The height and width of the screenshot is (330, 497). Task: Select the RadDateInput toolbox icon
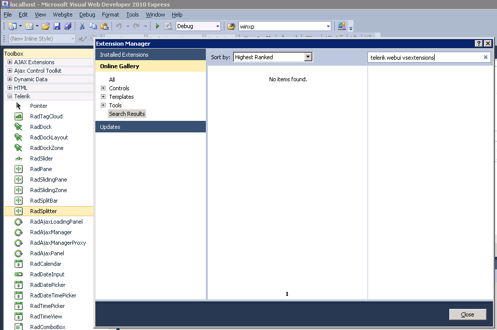point(19,274)
